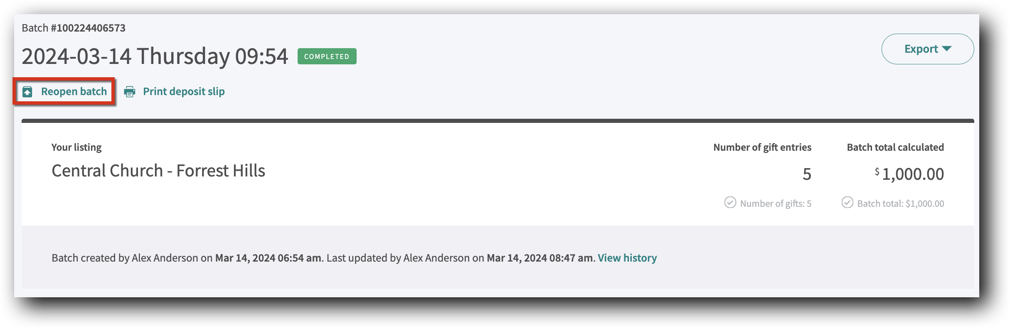This screenshot has height=328, width=1010.
Task: Click the Number of gift entries label
Action: 762,147
